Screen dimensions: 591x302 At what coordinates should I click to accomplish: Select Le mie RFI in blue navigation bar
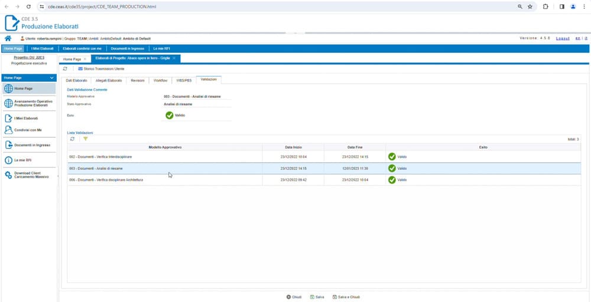click(x=162, y=48)
